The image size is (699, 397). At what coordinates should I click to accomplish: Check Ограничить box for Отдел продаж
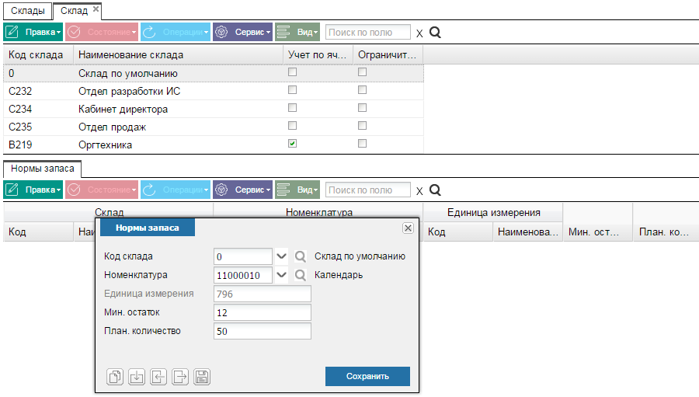point(363,126)
